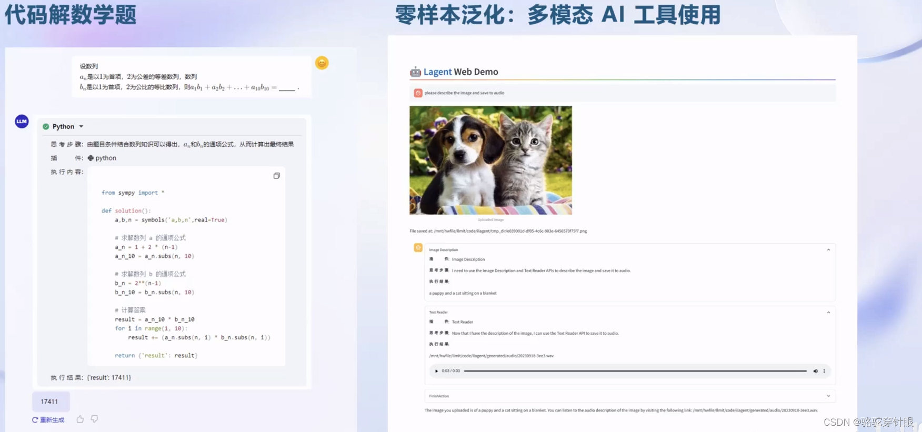Click the audio progress slider
This screenshot has width=922, height=432.
(x=635, y=371)
